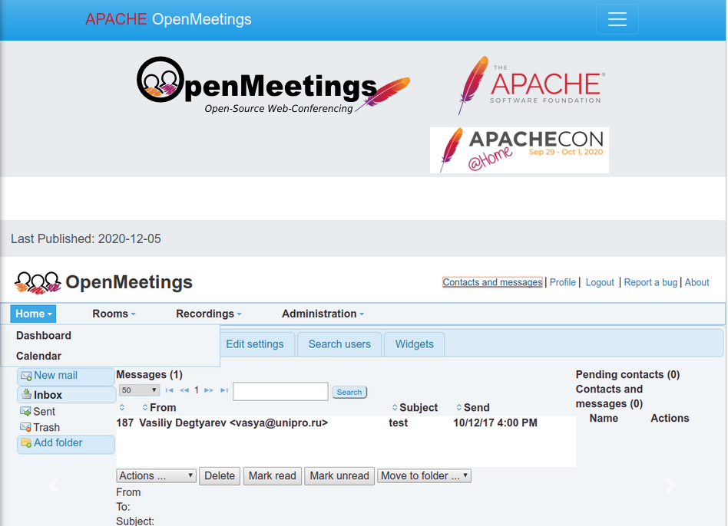The width and height of the screenshot is (728, 526).
Task: Open the page size 50 dropdown
Action: click(139, 390)
